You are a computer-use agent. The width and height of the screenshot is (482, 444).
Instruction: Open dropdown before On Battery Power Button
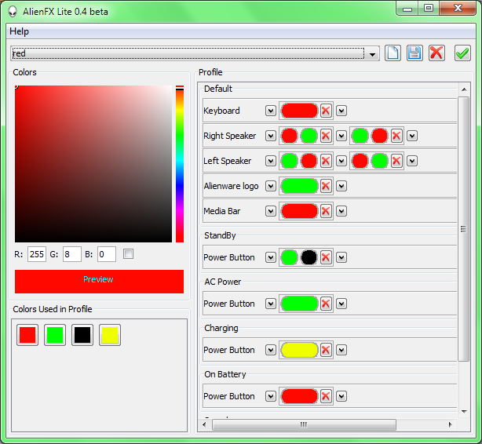[x=271, y=396]
